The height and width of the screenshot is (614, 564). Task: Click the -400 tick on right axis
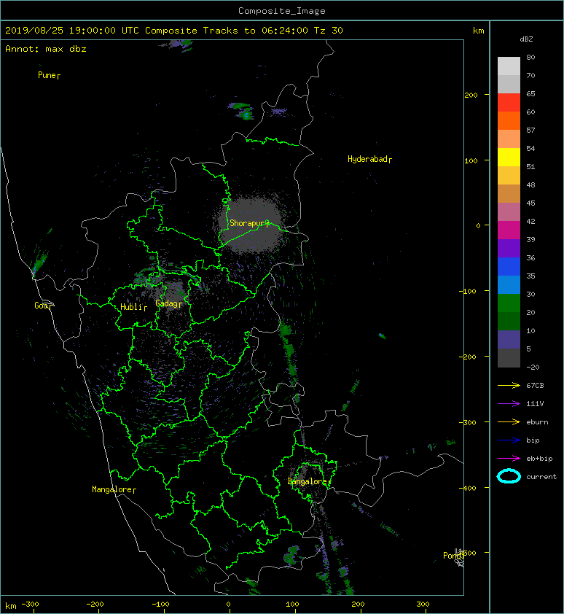[x=468, y=488]
